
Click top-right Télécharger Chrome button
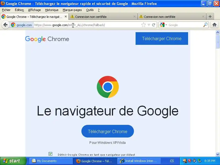click(162, 38)
